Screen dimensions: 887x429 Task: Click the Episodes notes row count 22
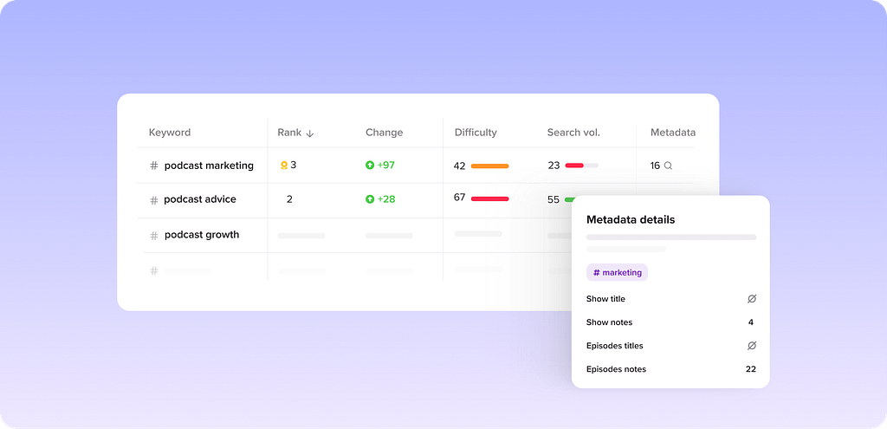click(750, 369)
